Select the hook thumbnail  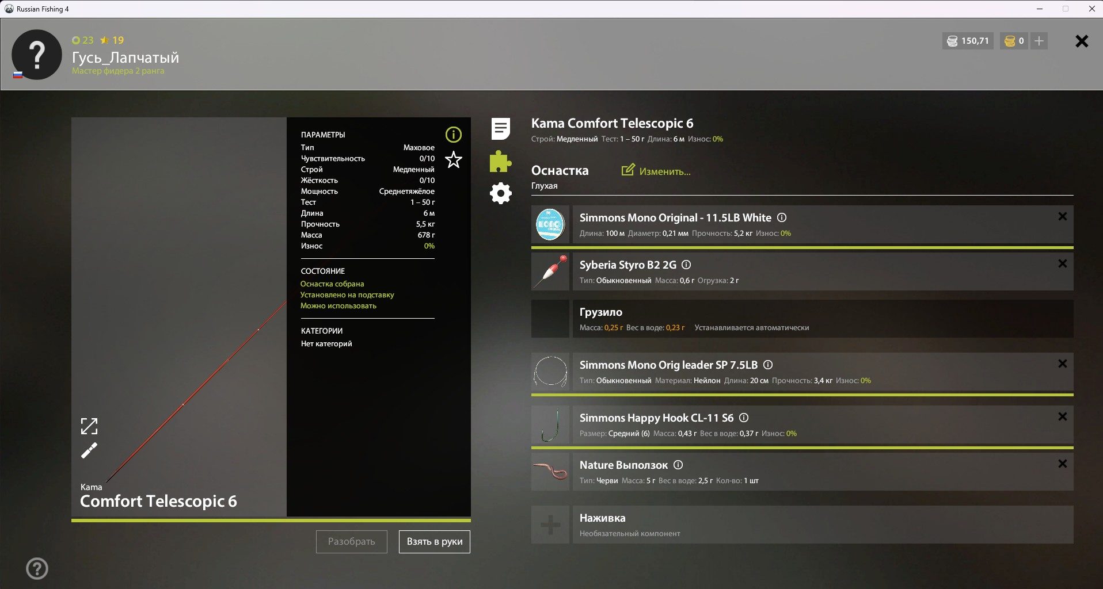[x=550, y=424]
